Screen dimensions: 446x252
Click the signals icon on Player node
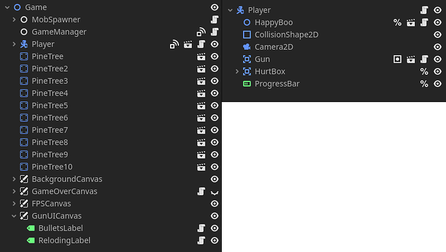[x=175, y=45]
